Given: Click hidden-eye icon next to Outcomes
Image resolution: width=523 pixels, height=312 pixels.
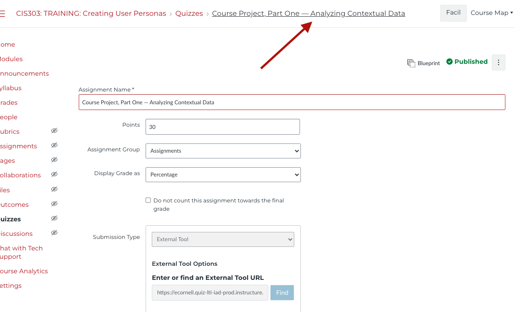Looking at the screenshot, I should [x=54, y=204].
